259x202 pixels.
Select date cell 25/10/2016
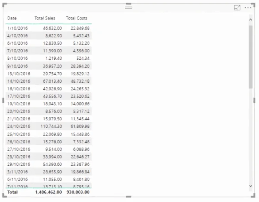(x=19, y=134)
